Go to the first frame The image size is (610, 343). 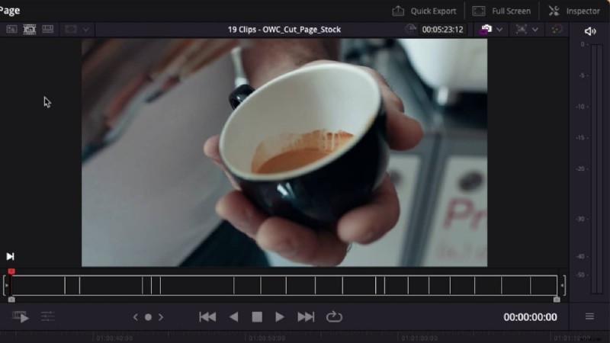click(x=207, y=317)
